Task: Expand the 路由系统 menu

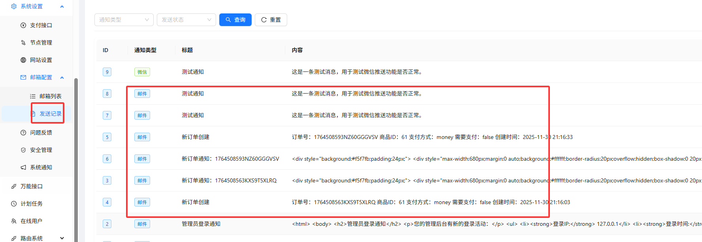Action: (62, 238)
